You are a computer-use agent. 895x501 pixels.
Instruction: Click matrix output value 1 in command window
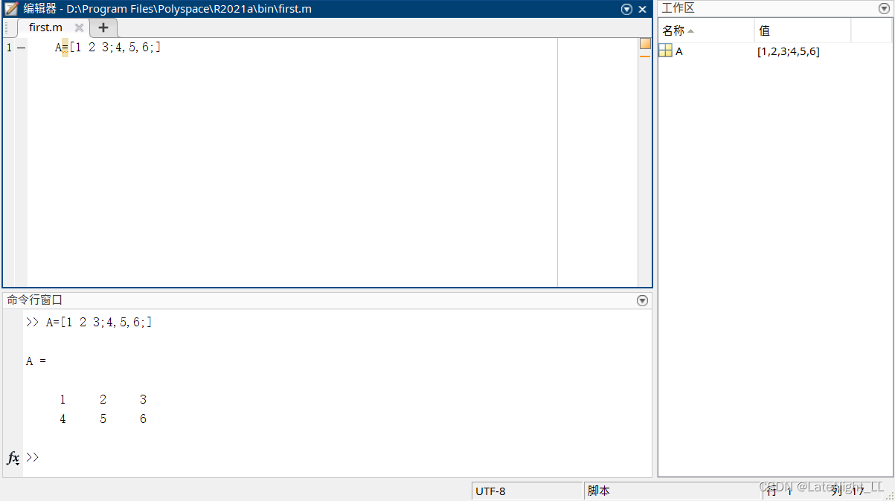(x=62, y=400)
